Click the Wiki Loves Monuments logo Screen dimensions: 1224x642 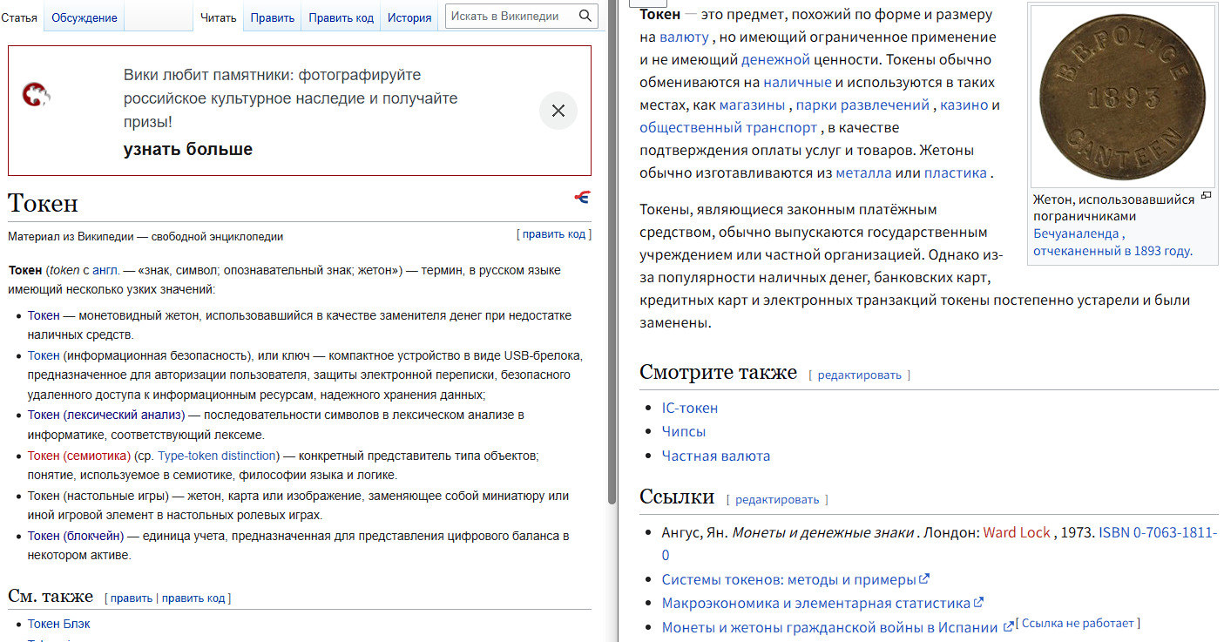(x=36, y=94)
